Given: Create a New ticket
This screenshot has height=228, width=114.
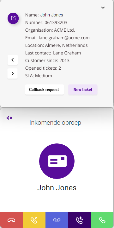Looking at the screenshot, I should pos(83,90).
